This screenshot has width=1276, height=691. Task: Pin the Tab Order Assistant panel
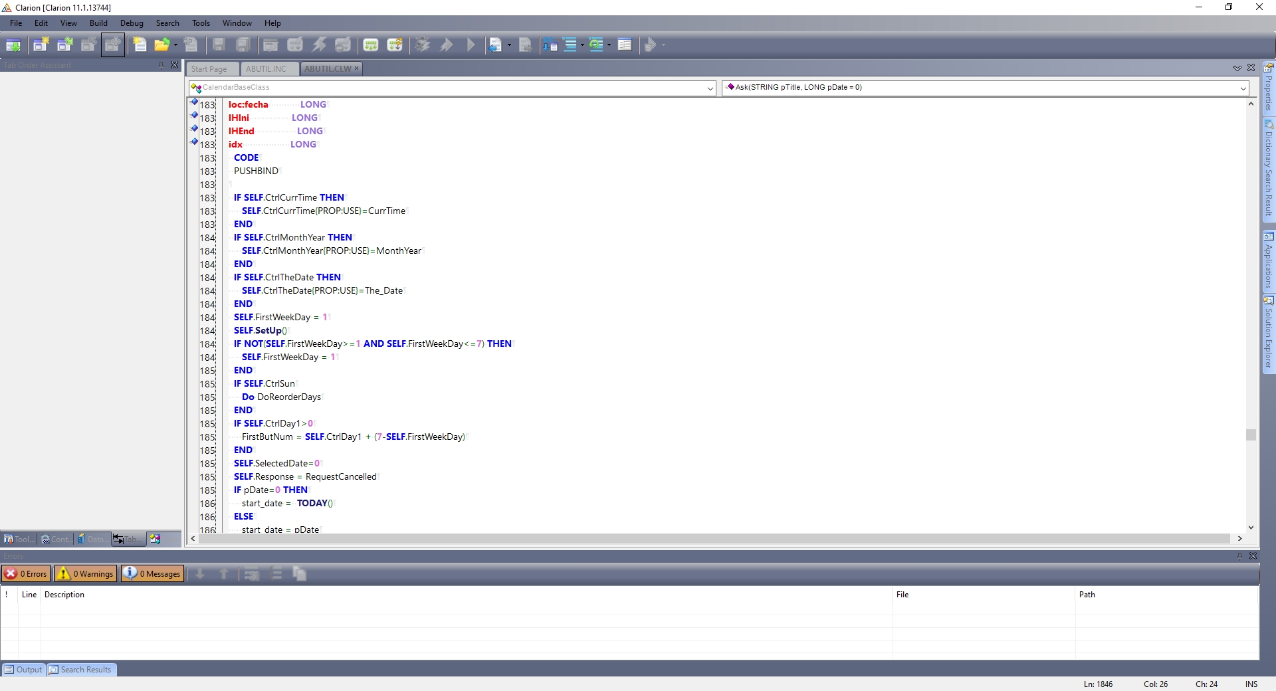tap(161, 65)
